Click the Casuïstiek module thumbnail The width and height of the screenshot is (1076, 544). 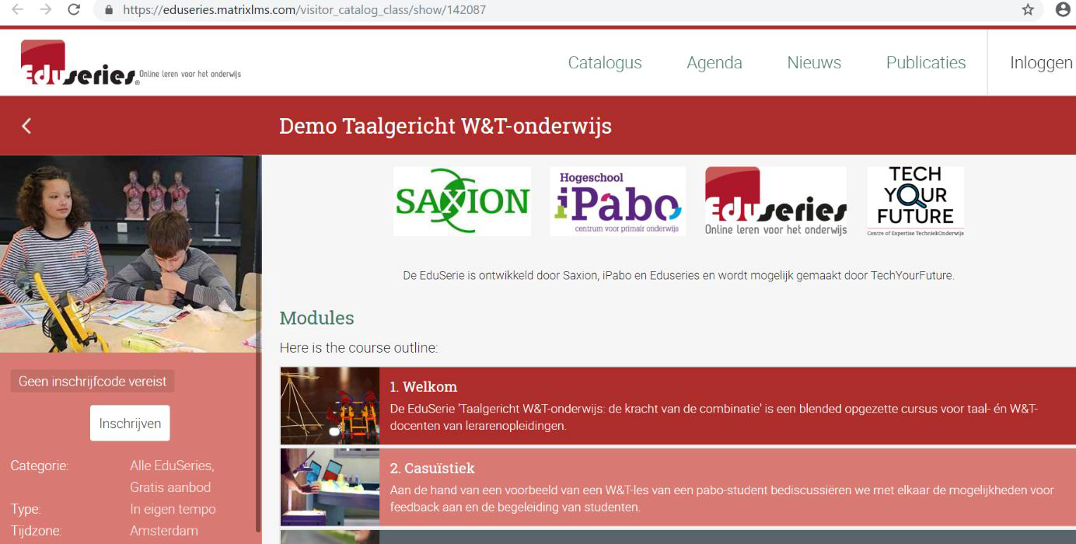[x=330, y=487]
